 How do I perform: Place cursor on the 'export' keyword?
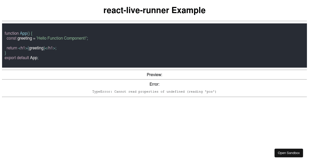tap(10, 58)
